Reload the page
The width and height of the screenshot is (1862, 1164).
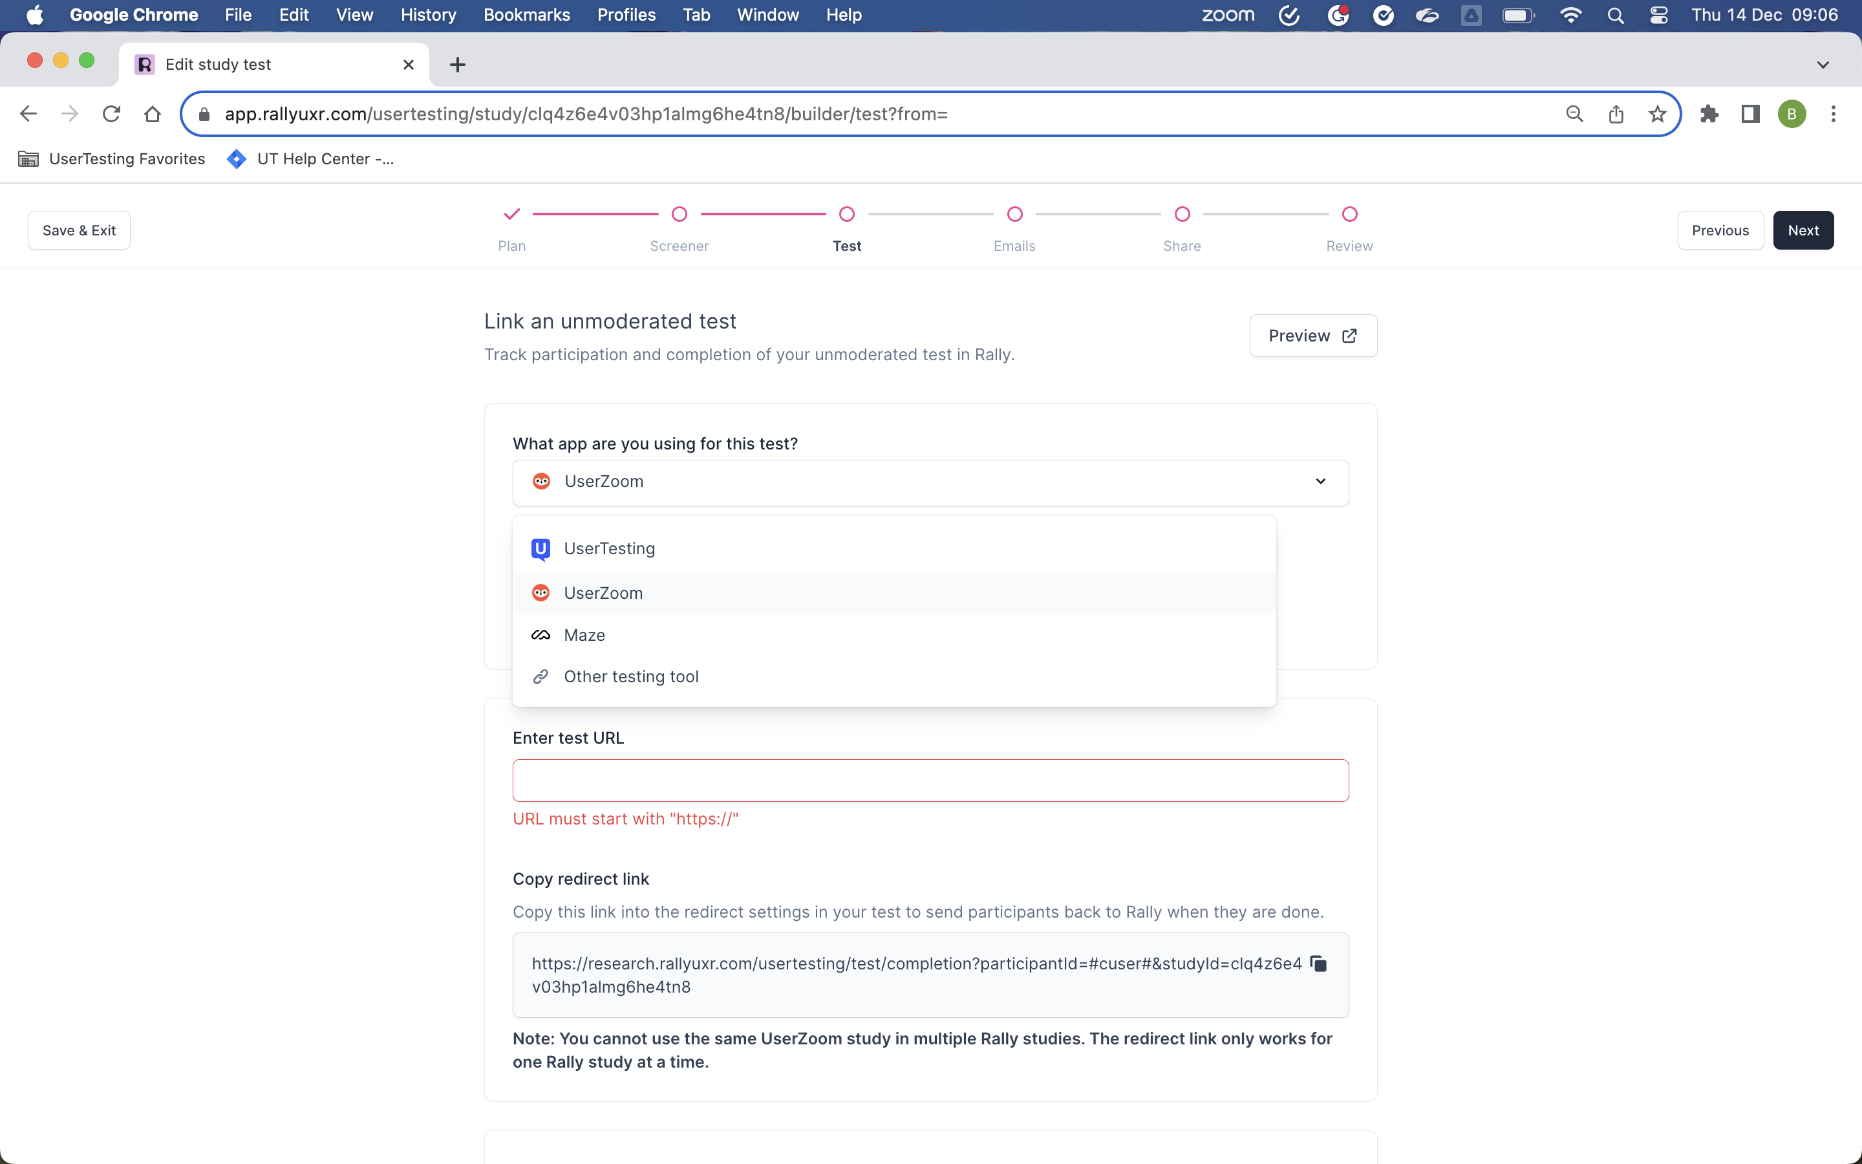click(x=112, y=114)
